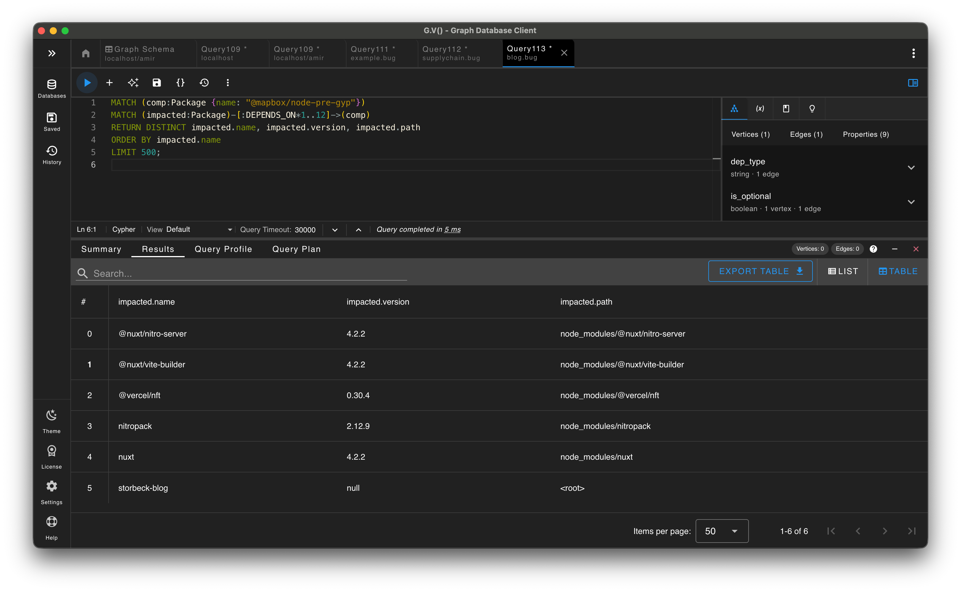961x592 pixels.
Task: Select the Edges (1) filter
Action: (806, 134)
